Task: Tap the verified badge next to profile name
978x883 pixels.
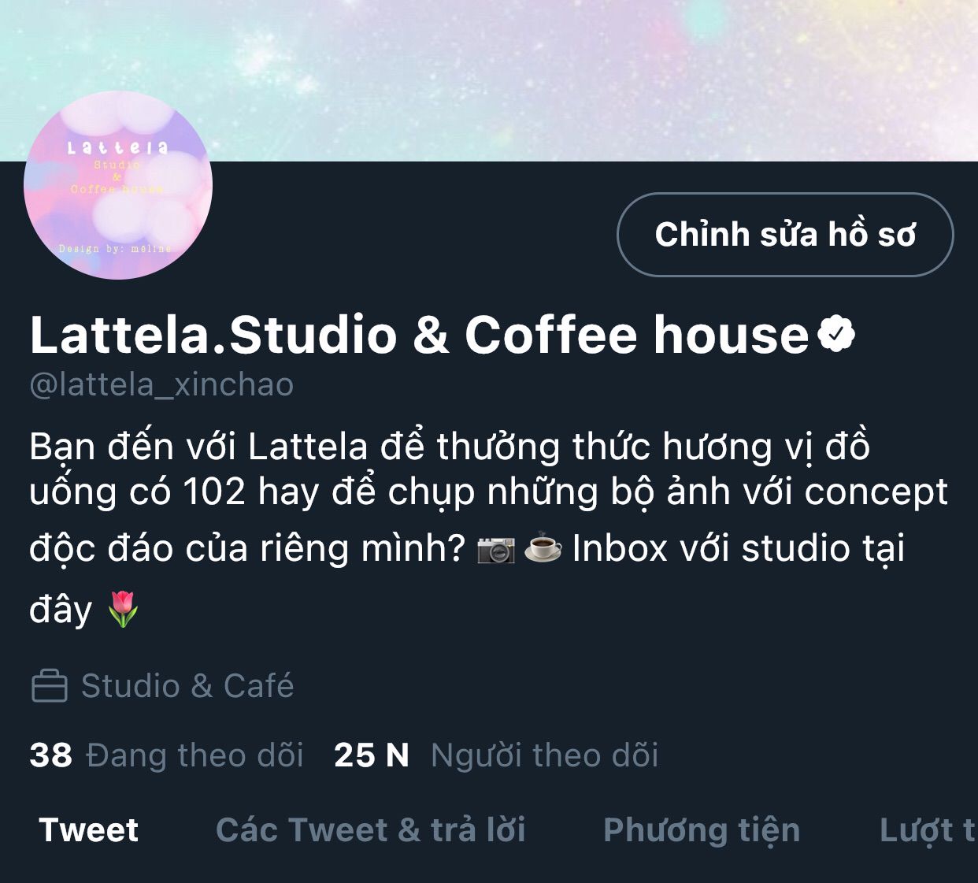Action: 836,334
